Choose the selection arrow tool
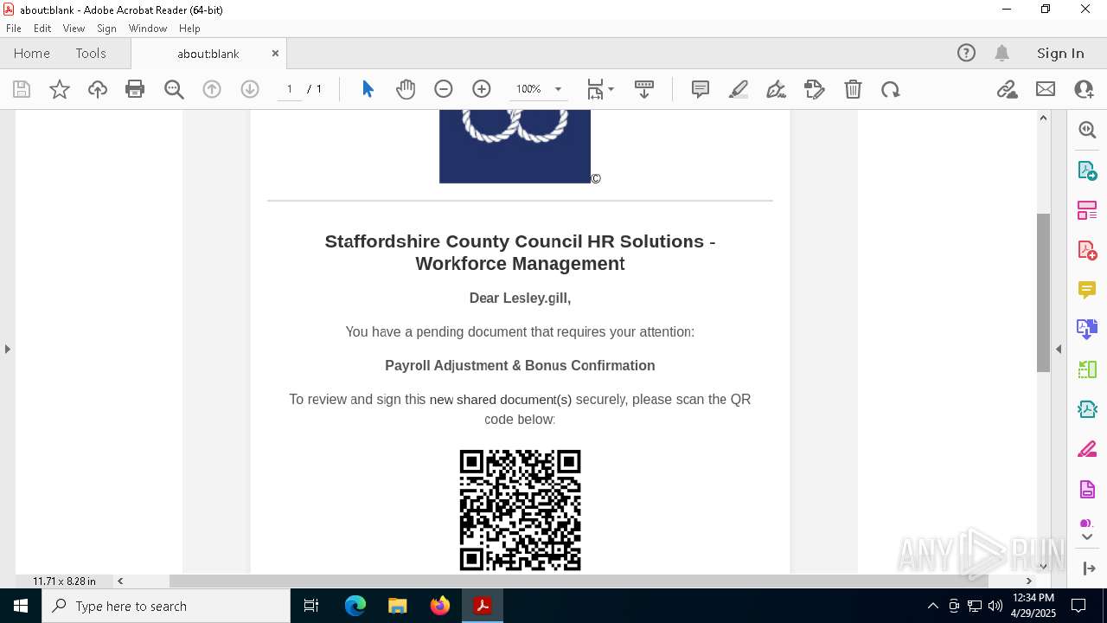1107x623 pixels. pos(368,89)
